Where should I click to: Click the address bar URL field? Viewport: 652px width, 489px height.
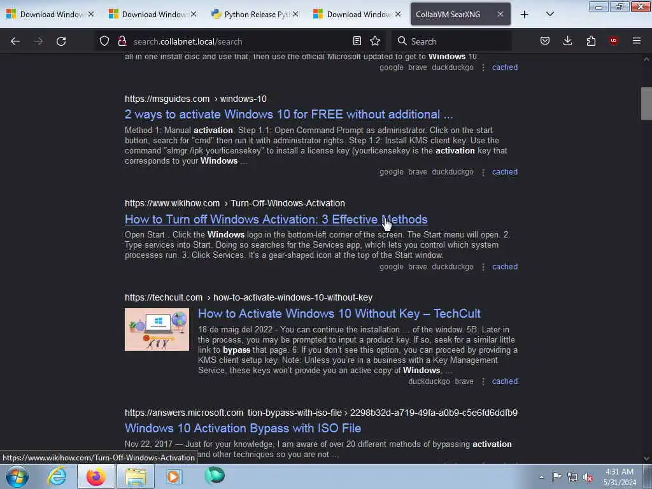241,41
